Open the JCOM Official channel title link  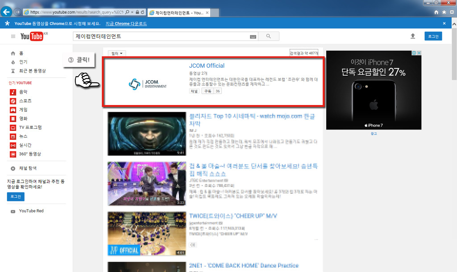click(207, 66)
